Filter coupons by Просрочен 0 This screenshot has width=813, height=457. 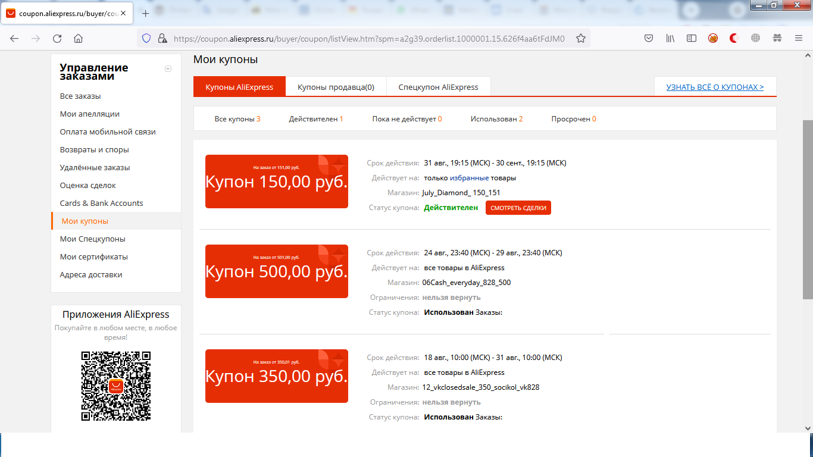pyautogui.click(x=574, y=119)
